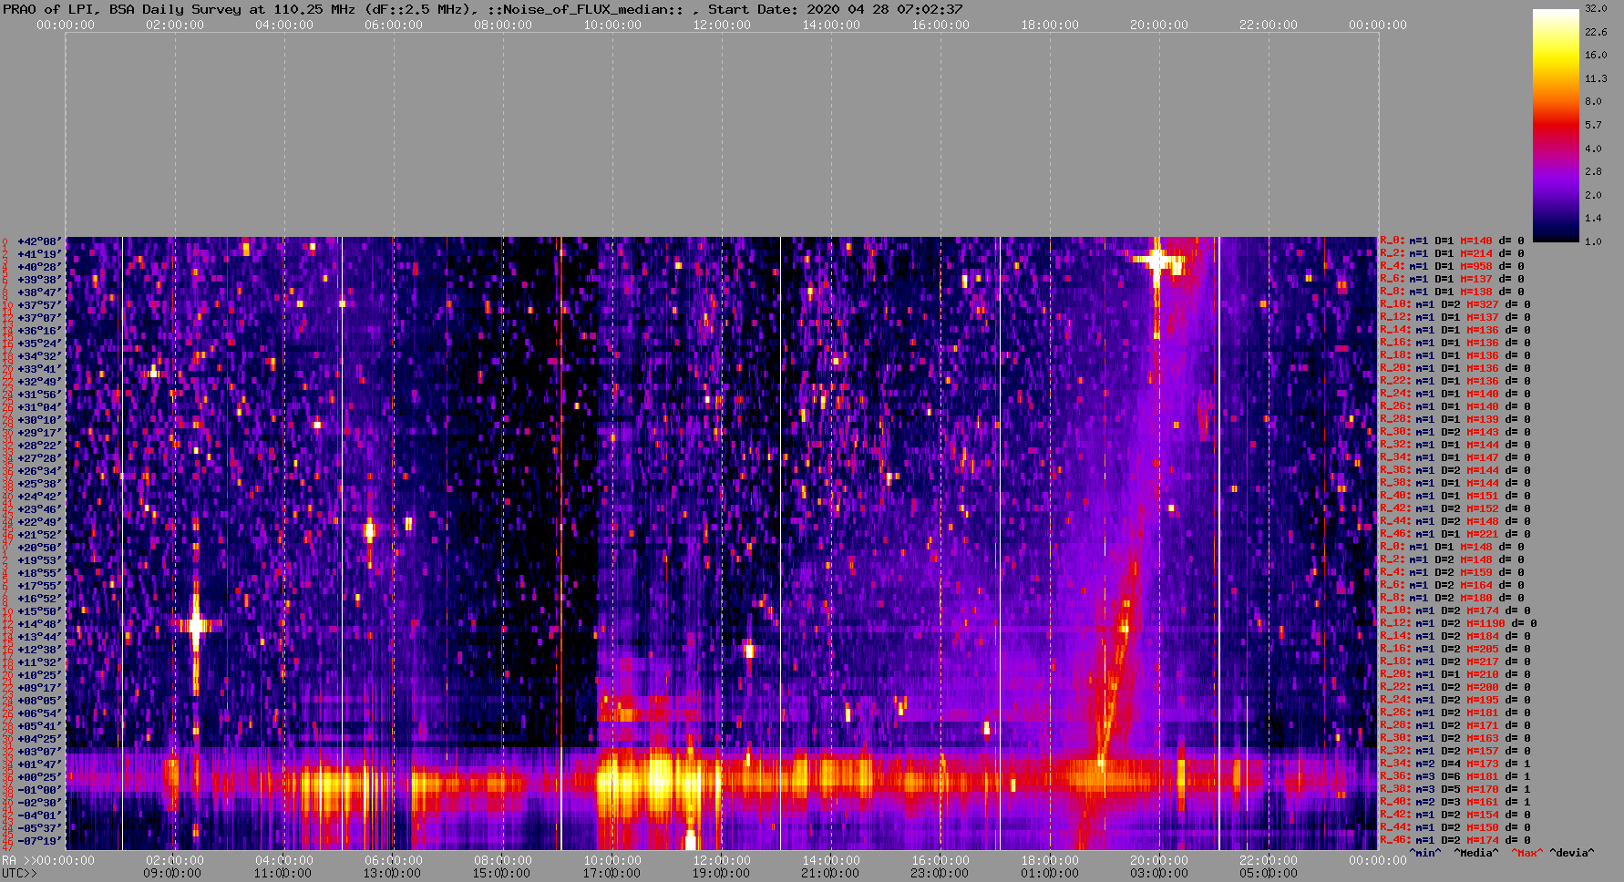Click the +21°52' declination label
The image size is (1624, 882).
pos(39,535)
